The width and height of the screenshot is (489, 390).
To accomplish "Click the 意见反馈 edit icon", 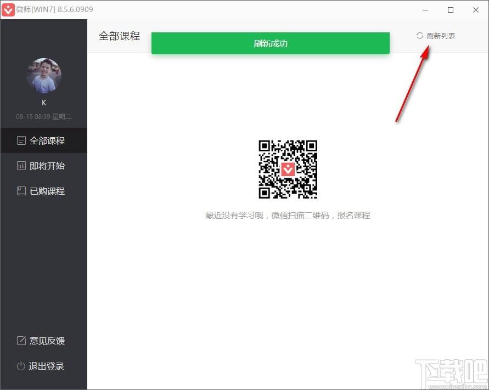I will pyautogui.click(x=21, y=341).
